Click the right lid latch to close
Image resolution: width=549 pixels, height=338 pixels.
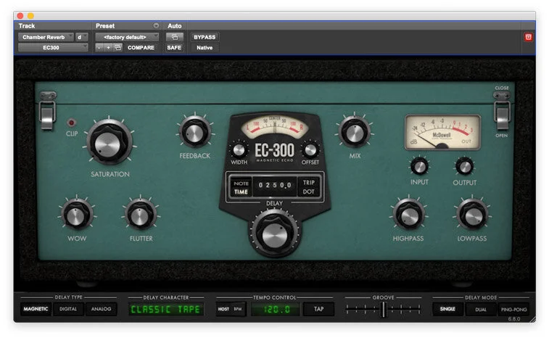(x=502, y=111)
